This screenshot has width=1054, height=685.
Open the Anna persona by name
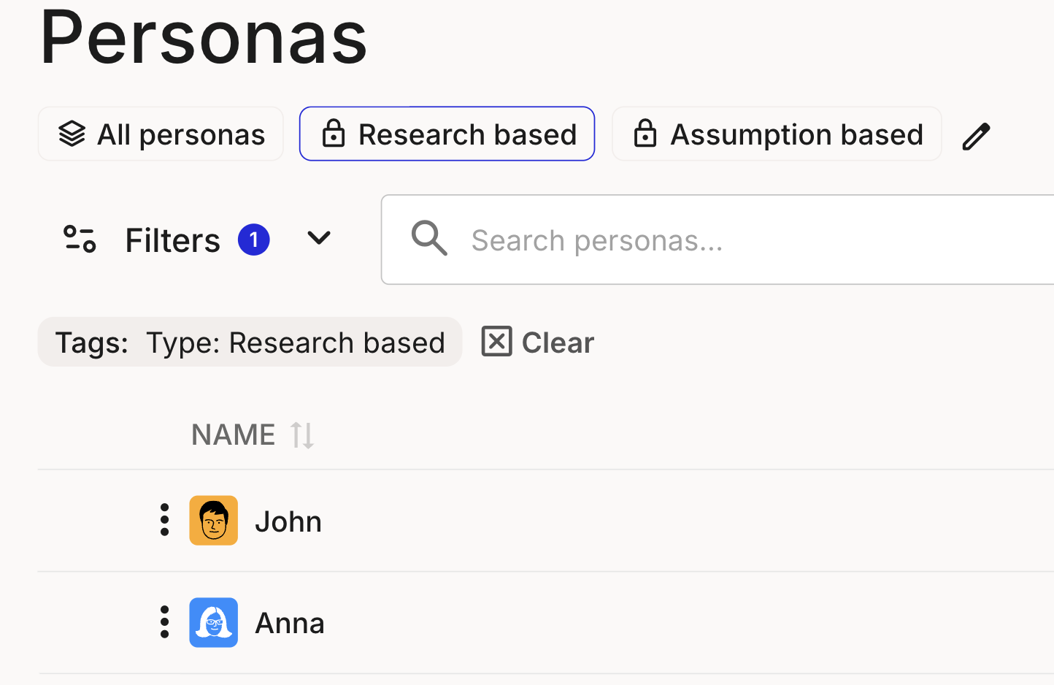[x=290, y=624]
